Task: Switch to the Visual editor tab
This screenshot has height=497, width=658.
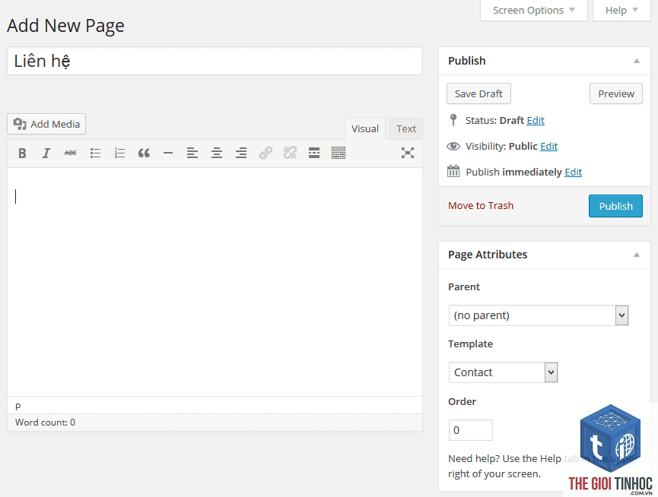Action: pos(365,128)
